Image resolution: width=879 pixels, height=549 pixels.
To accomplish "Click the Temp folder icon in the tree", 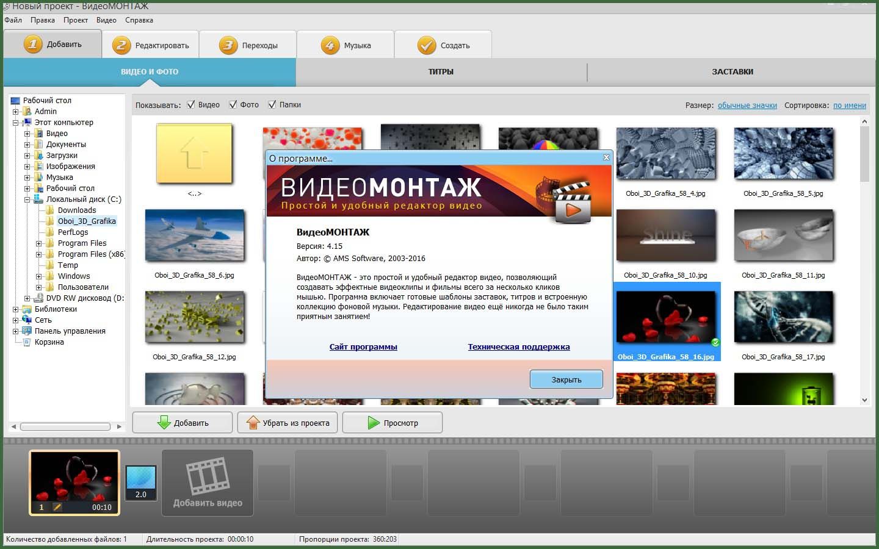I will tap(50, 265).
